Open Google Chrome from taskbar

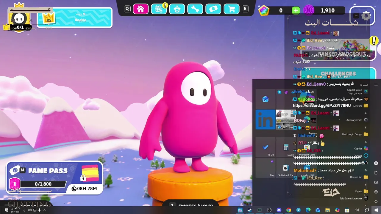(288, 210)
